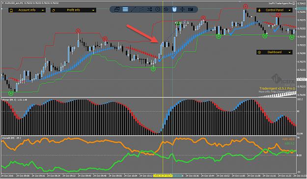Select the horizontal lines icon in the toolbar

pos(125,9)
